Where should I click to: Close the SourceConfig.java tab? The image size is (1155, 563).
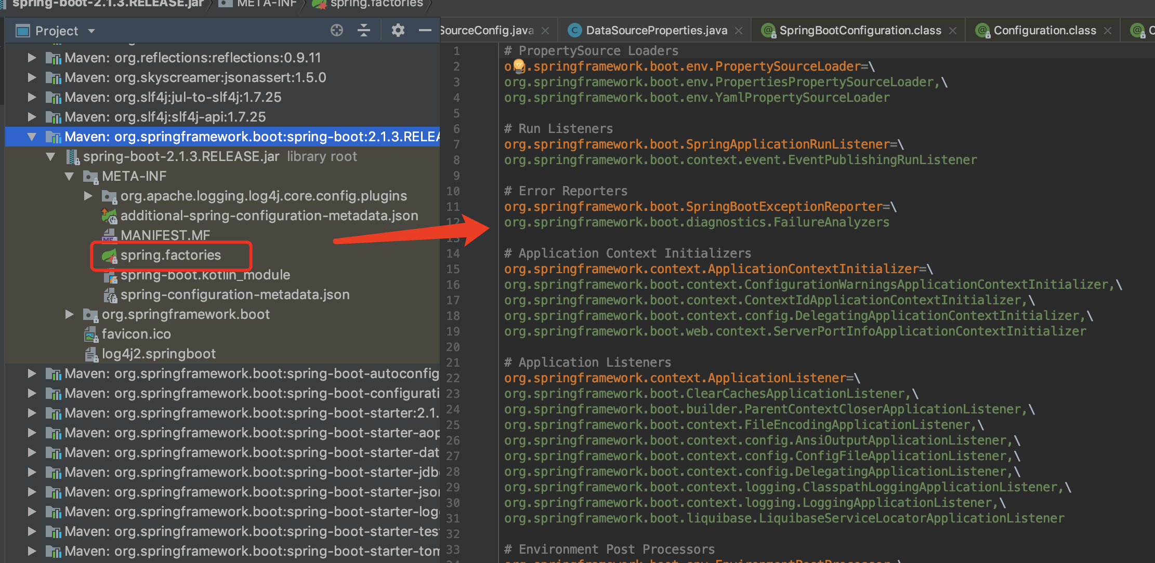pos(545,31)
